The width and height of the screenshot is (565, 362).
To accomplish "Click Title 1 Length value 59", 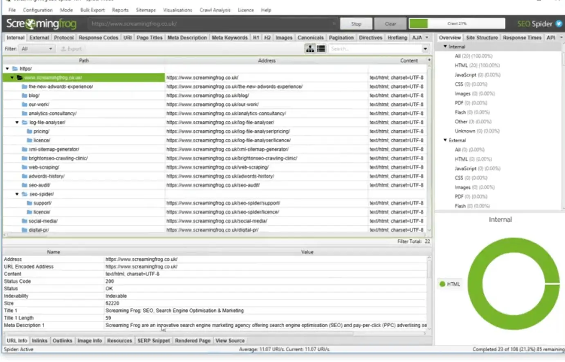I will click(108, 318).
